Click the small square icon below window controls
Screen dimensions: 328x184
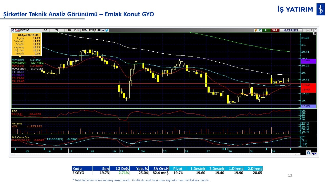315,33
